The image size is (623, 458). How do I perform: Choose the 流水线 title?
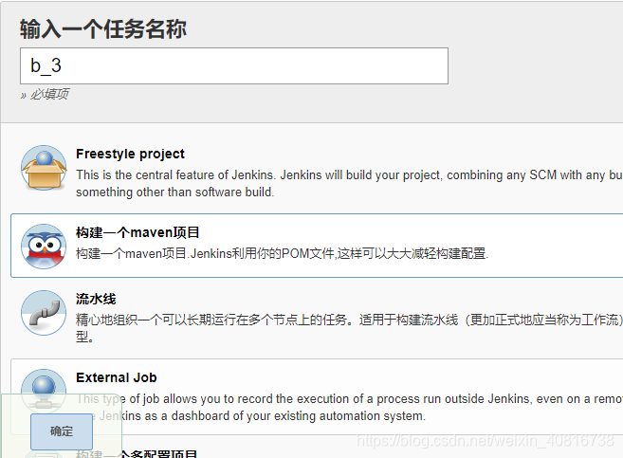click(x=96, y=299)
